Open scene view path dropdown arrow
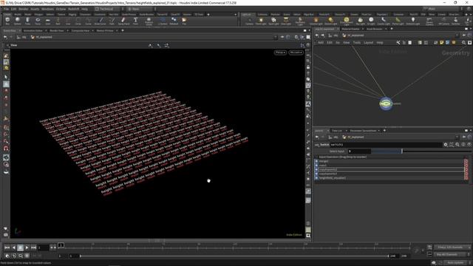 coord(276,37)
